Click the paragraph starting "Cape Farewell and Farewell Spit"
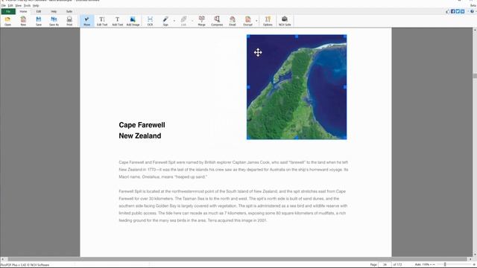 tap(233, 170)
